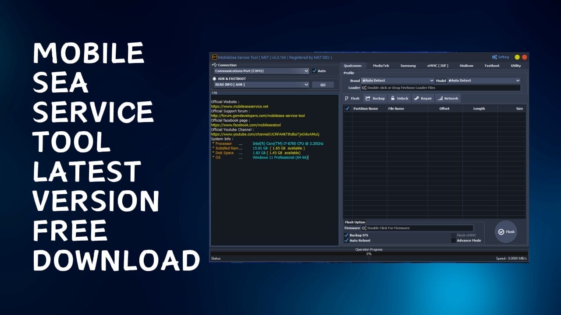Open the Network signal icon

pos(440,98)
